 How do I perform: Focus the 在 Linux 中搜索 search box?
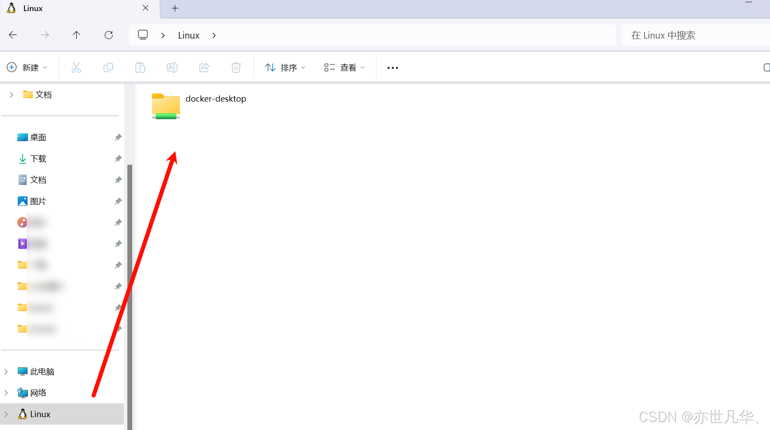point(695,35)
